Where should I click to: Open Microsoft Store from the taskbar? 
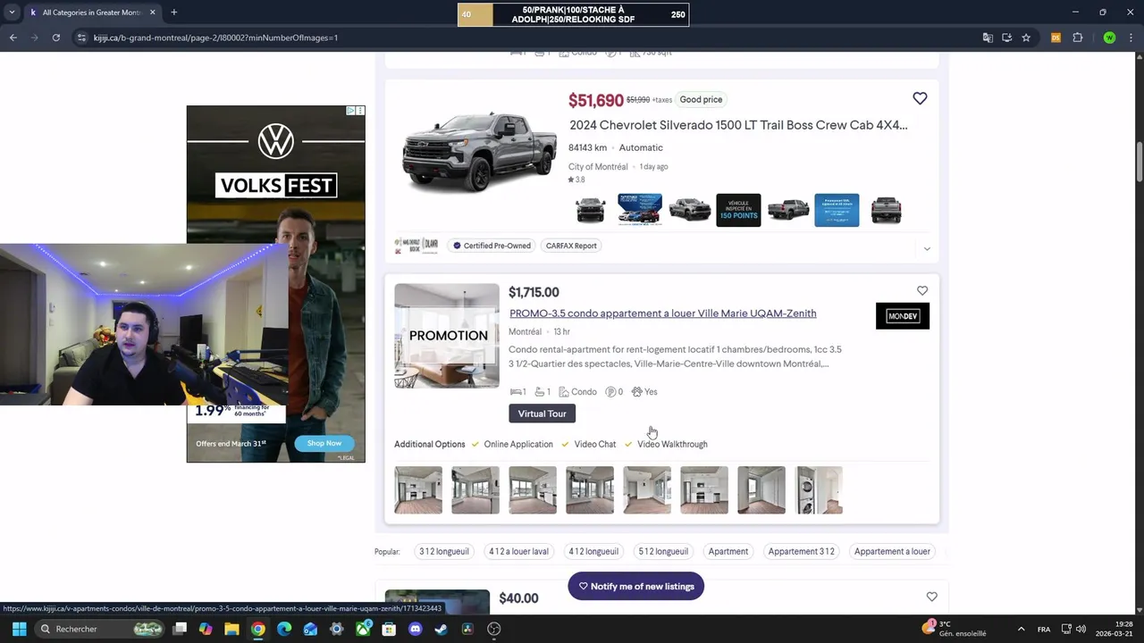pyautogui.click(x=389, y=629)
